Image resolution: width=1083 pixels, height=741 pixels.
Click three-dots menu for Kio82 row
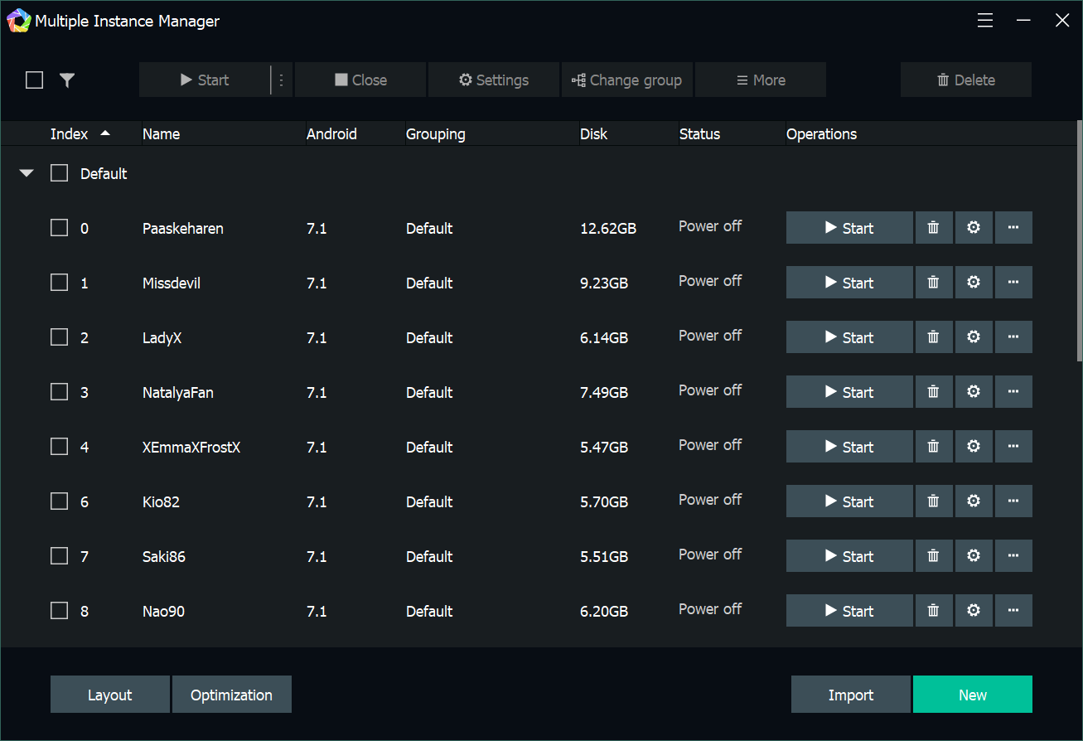pos(1013,501)
